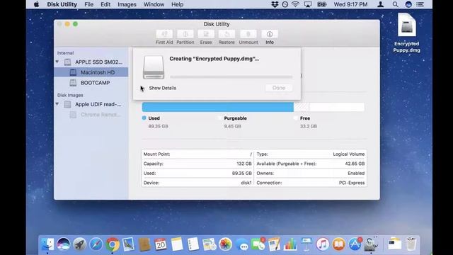This screenshot has width=453, height=255.
Task: Open the File menu
Action: [x=88, y=4]
